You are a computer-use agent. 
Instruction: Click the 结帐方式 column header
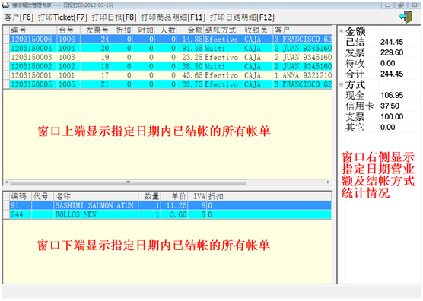(224, 30)
